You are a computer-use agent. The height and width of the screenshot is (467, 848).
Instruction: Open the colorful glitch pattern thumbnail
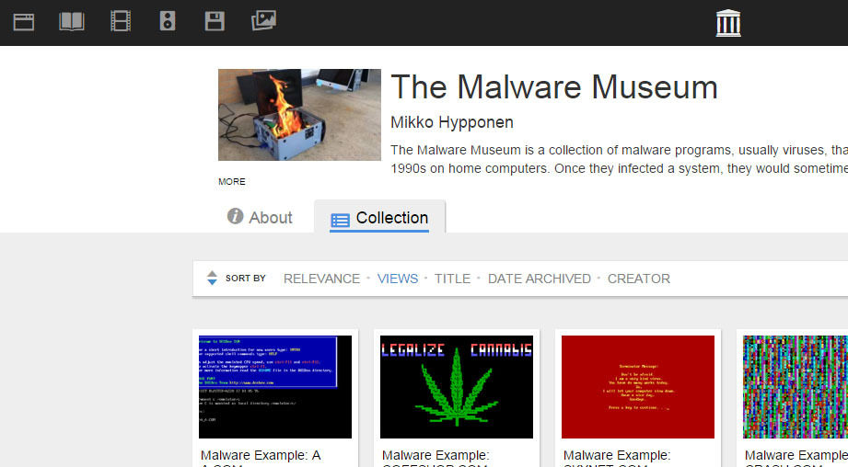(x=795, y=387)
